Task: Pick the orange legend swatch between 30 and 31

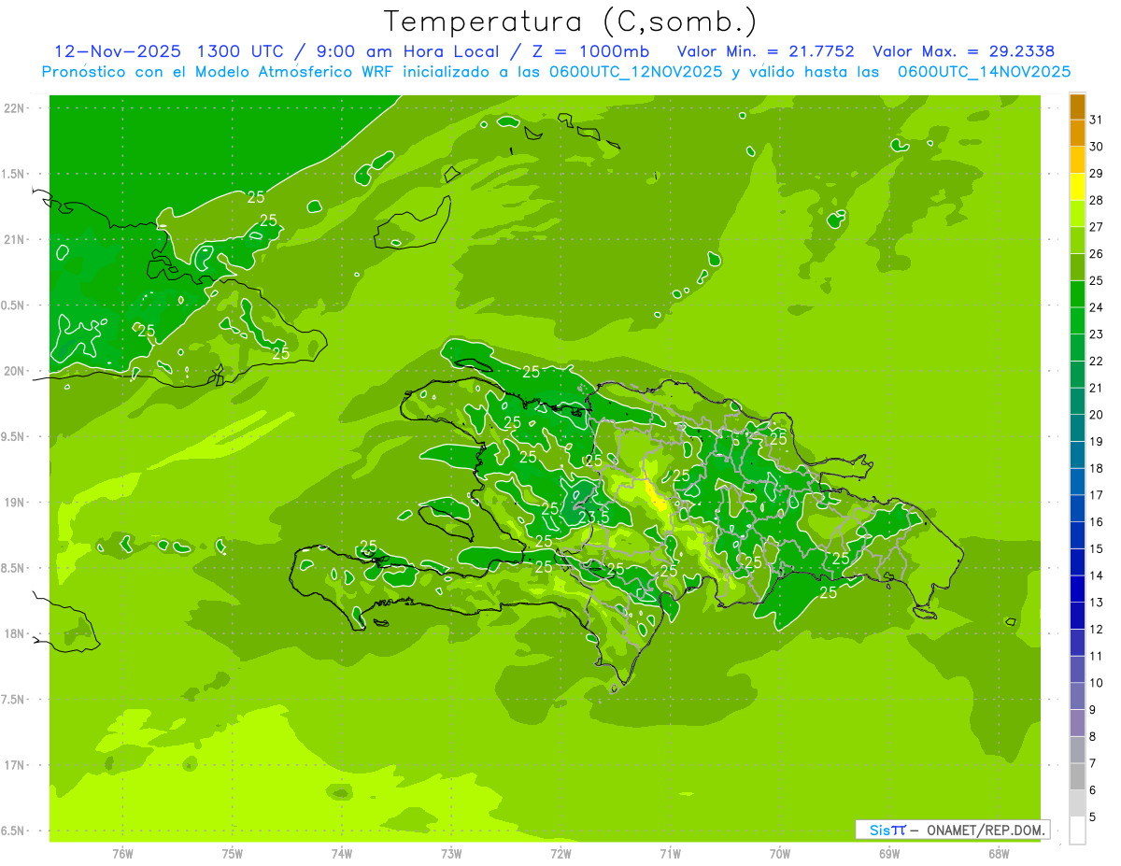Action: coord(1077,134)
